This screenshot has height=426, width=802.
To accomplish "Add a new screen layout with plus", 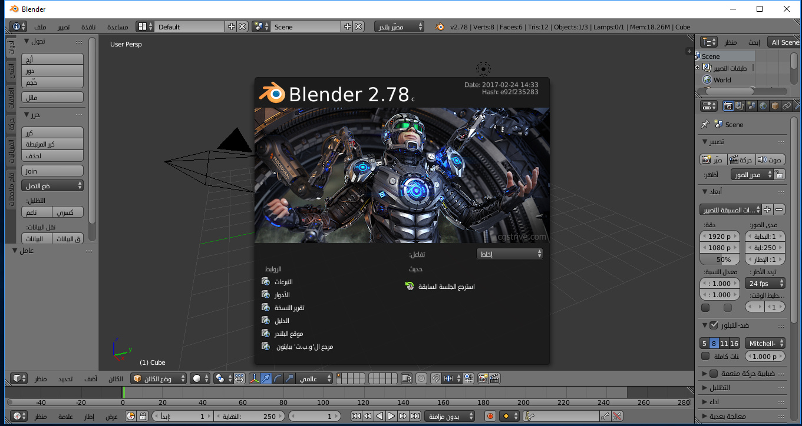I will [x=232, y=26].
